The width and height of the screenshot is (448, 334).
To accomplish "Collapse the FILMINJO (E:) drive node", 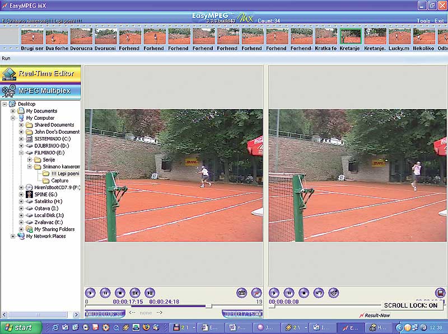I will [x=21, y=153].
